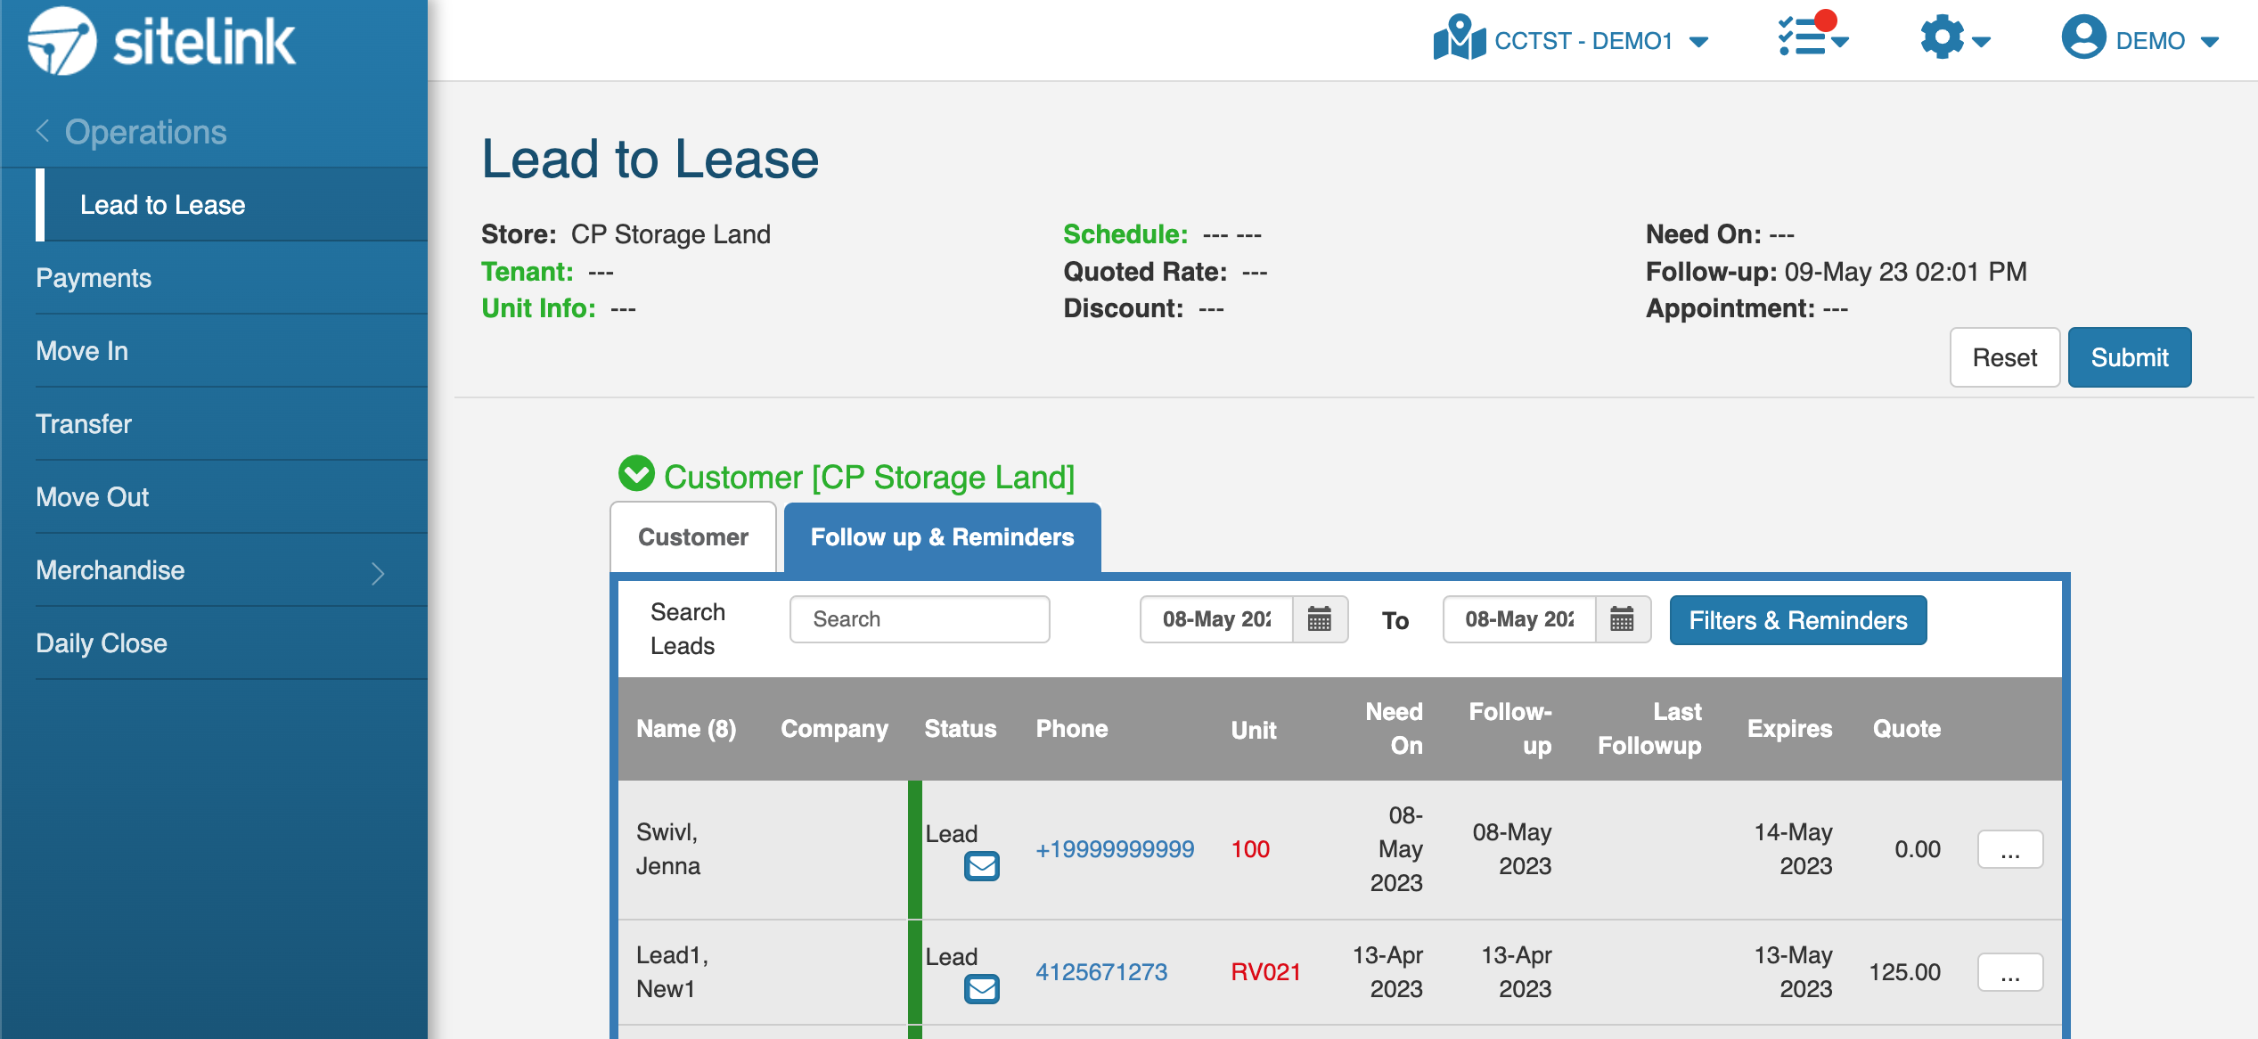The height and width of the screenshot is (1039, 2258).
Task: Toggle the green Customer section checkmark
Action: pos(636,474)
